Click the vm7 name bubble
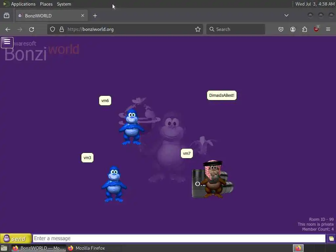This screenshot has width=336, height=252. click(x=187, y=154)
